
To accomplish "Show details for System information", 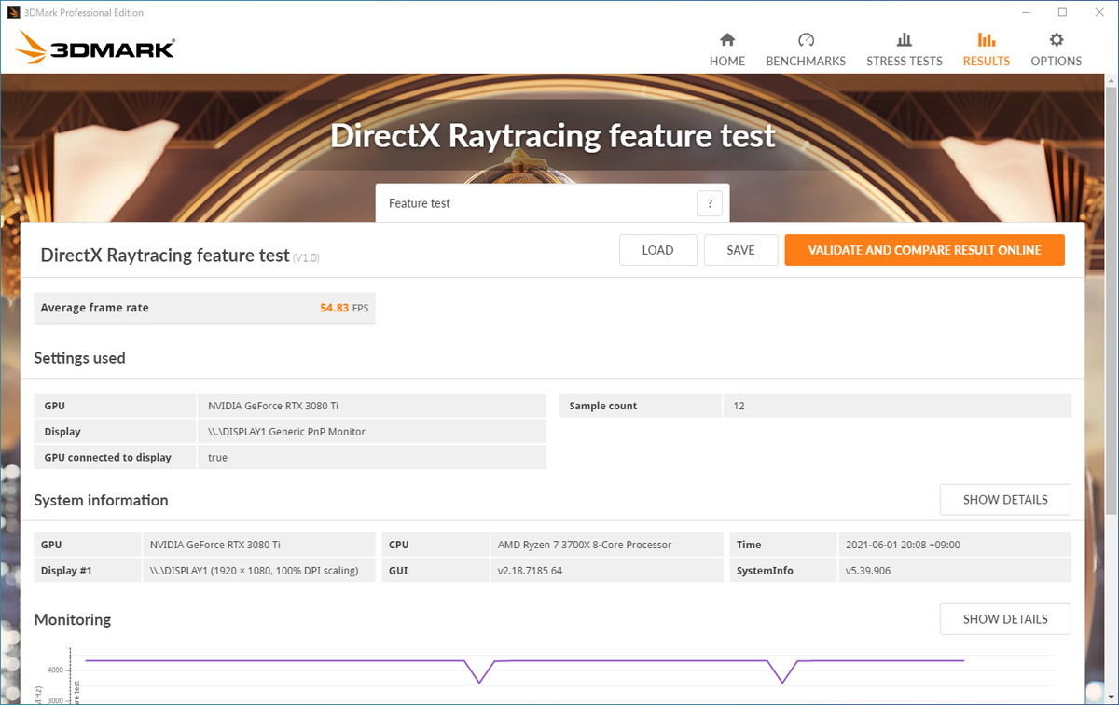I will point(1005,500).
